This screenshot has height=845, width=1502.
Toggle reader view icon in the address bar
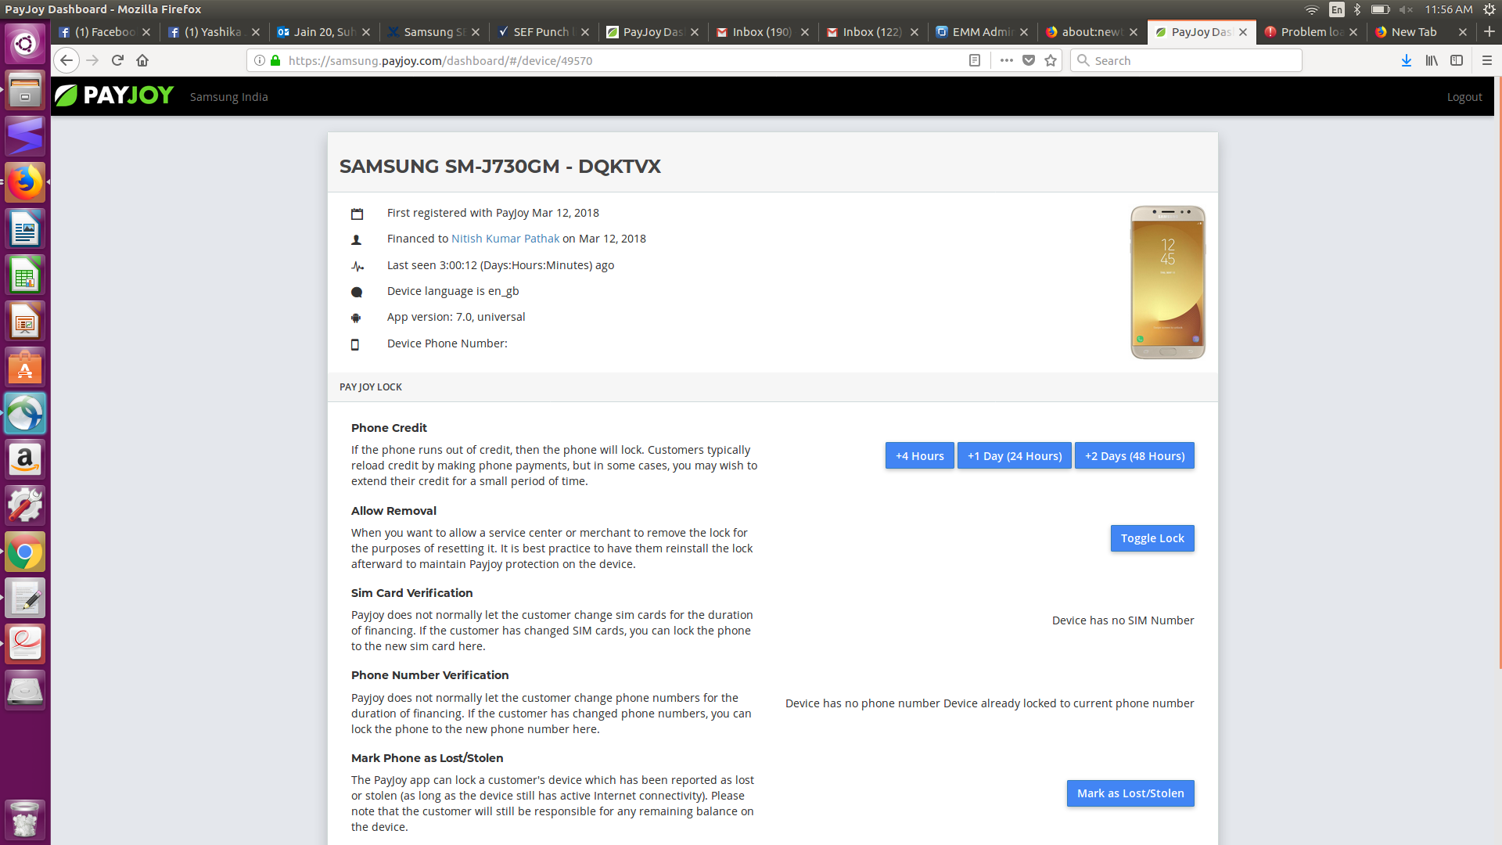[x=975, y=60]
